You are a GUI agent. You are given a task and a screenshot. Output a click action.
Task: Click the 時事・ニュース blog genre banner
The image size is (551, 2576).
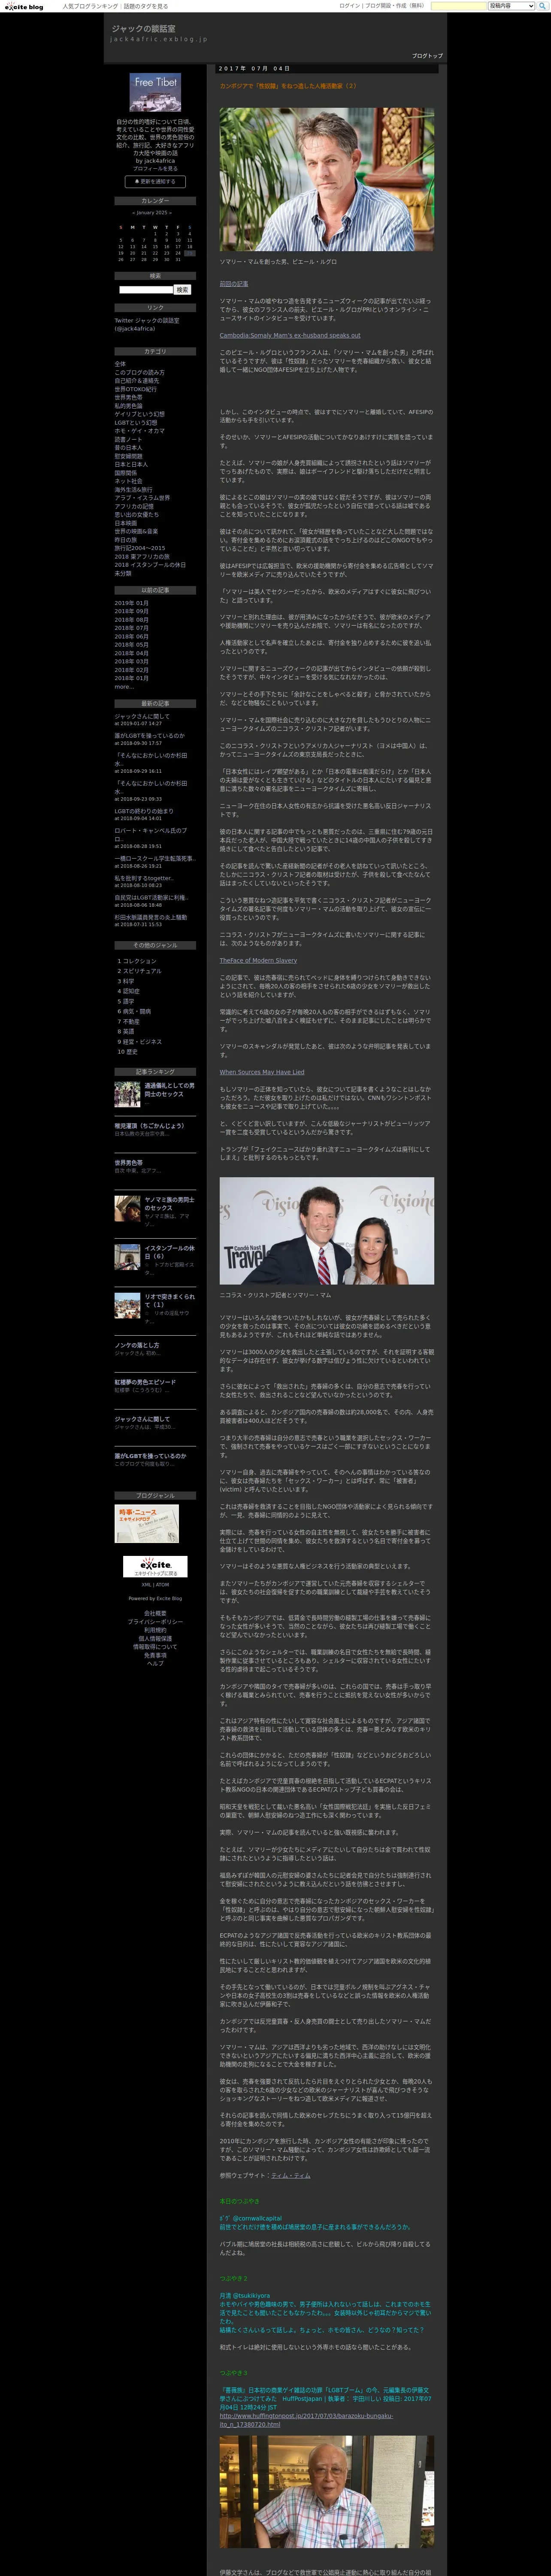click(x=147, y=1524)
